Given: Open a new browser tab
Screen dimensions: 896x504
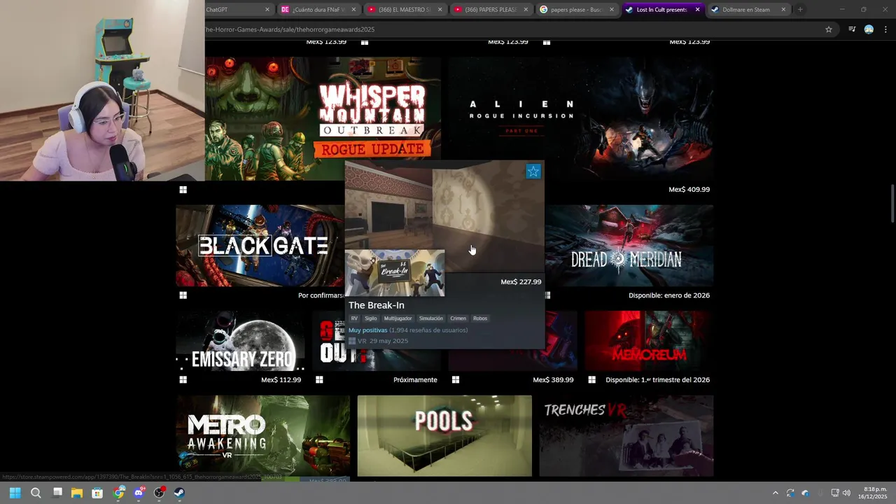Looking at the screenshot, I should pos(800,10).
